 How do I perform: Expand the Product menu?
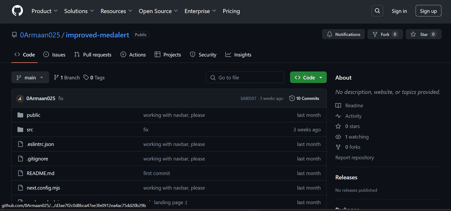pos(44,11)
